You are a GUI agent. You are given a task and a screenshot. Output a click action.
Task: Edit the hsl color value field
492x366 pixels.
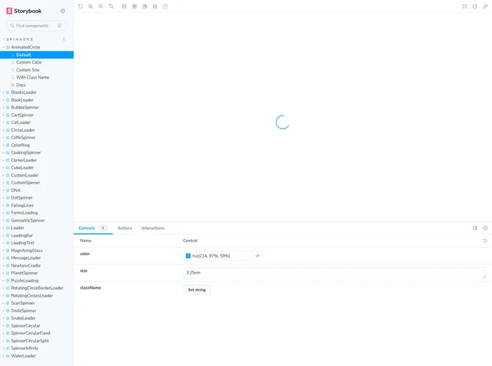[x=222, y=256]
